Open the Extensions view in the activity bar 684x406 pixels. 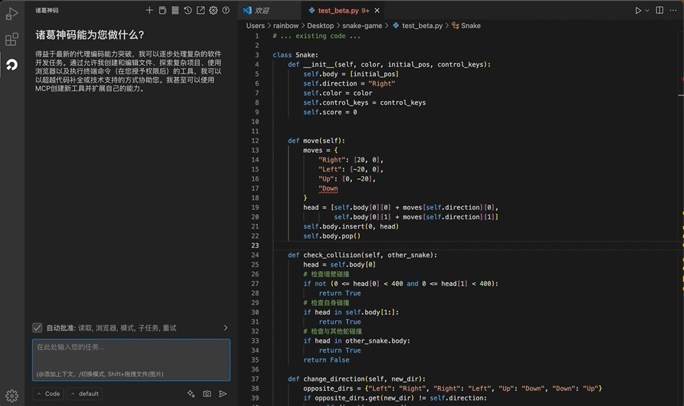pyautogui.click(x=11, y=39)
